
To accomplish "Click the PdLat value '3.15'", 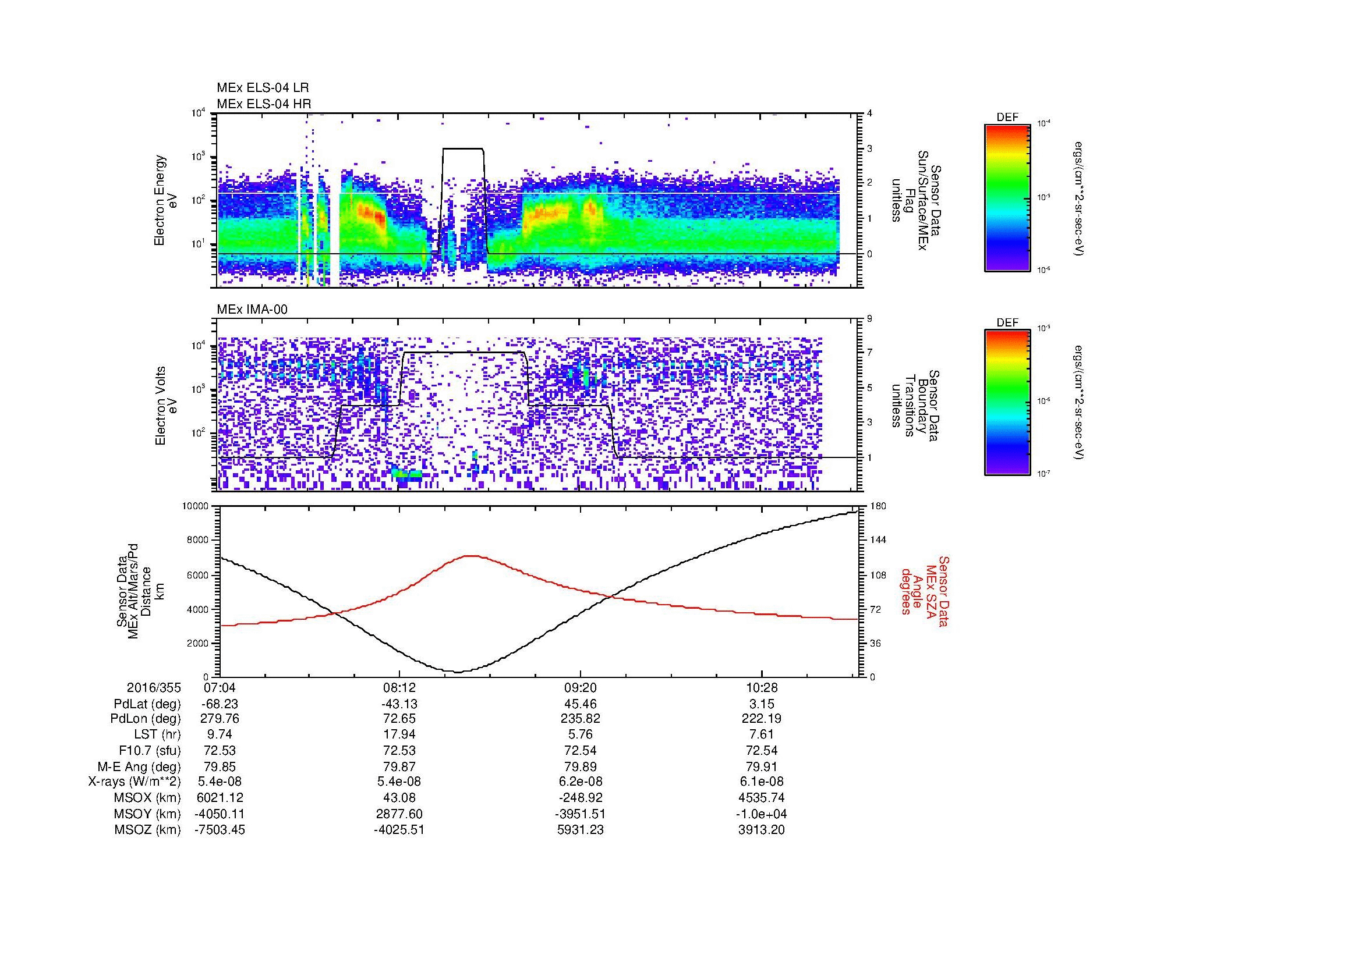I will (x=761, y=704).
